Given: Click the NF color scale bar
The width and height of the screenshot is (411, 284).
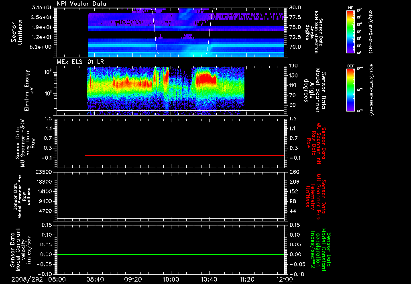Looking at the screenshot, I should click(350, 32).
